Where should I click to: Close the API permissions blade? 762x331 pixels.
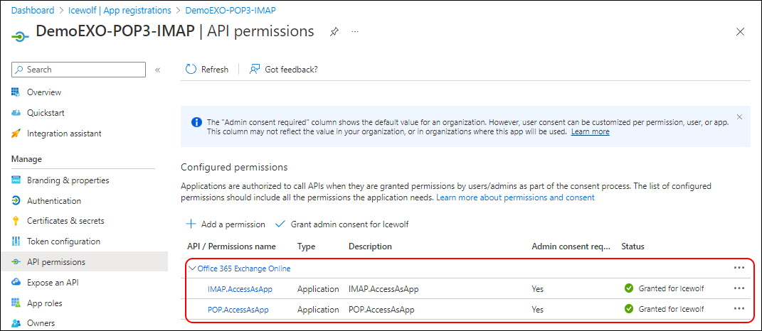(740, 32)
